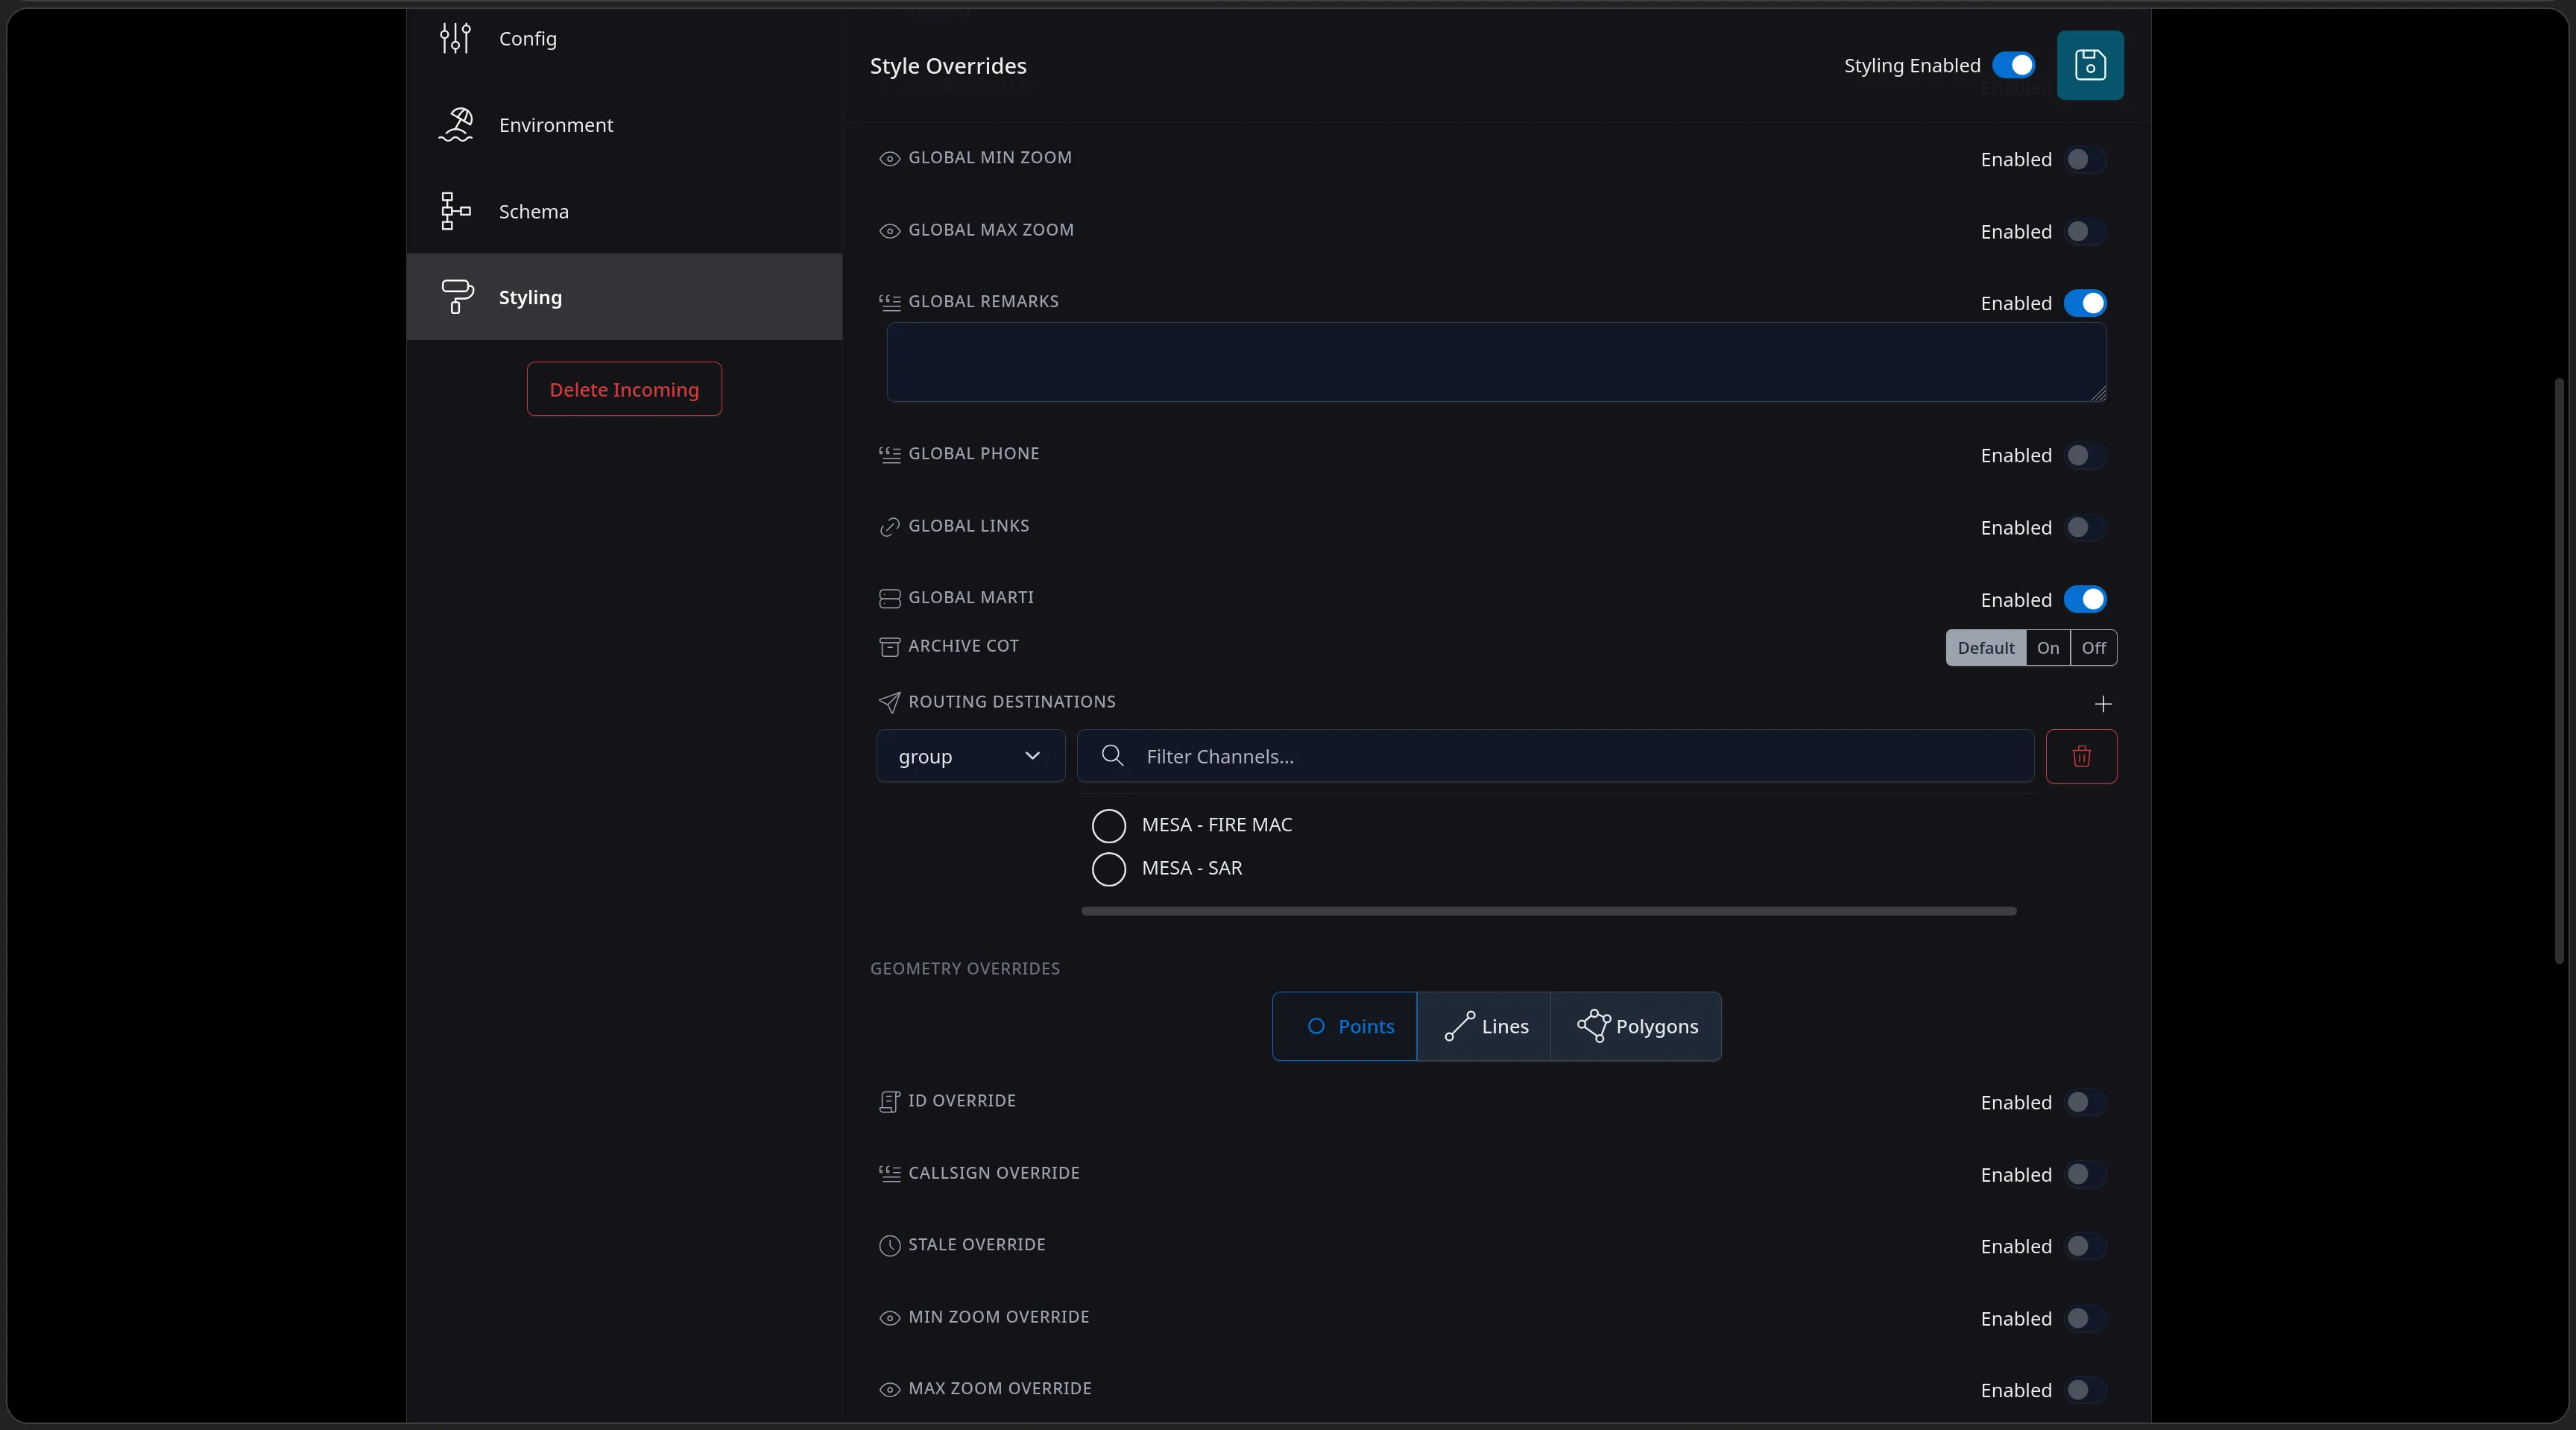This screenshot has width=2576, height=1430.
Task: Open the Schema sidebar menu item
Action: coord(624,211)
